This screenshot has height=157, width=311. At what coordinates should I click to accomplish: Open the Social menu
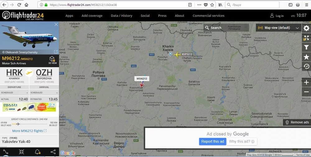point(145,16)
